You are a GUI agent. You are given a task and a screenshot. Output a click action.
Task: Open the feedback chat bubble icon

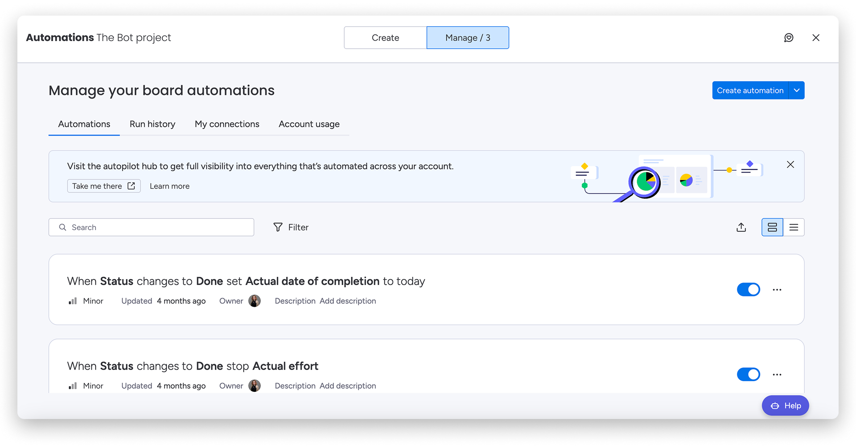tap(789, 38)
